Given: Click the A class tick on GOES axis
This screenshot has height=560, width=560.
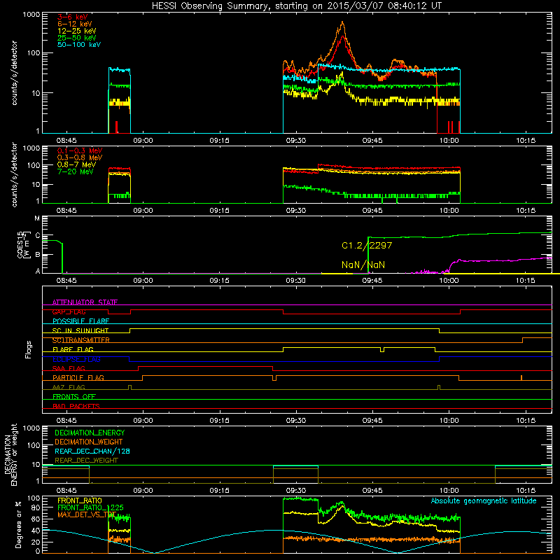Looking at the screenshot, I should (x=37, y=271).
